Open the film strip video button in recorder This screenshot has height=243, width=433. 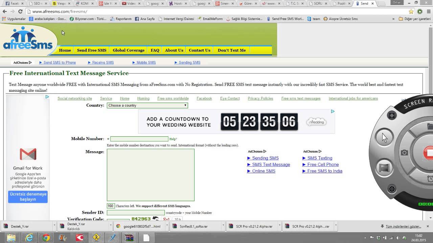pyautogui.click(x=384, y=168)
